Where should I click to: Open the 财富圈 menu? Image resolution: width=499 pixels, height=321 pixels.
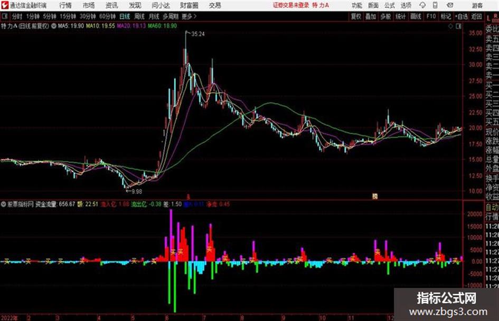[x=189, y=5]
